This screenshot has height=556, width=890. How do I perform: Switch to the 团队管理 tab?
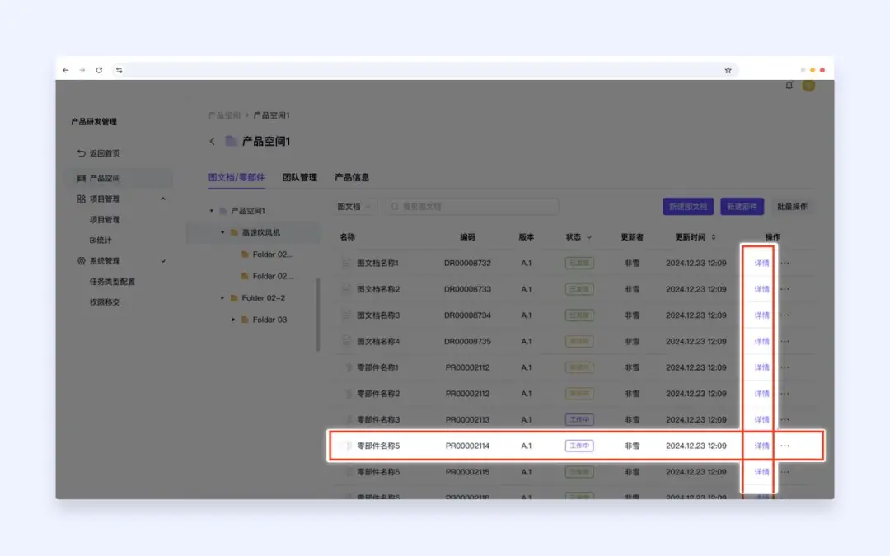point(302,177)
